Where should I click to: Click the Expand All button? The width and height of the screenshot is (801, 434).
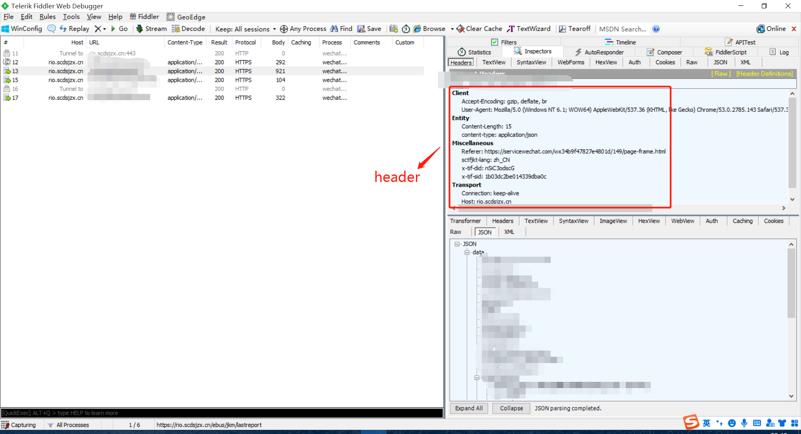point(469,408)
